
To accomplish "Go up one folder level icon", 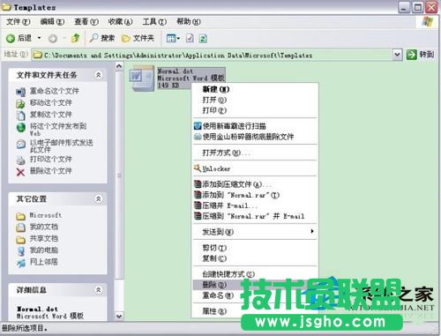I will click(75, 38).
